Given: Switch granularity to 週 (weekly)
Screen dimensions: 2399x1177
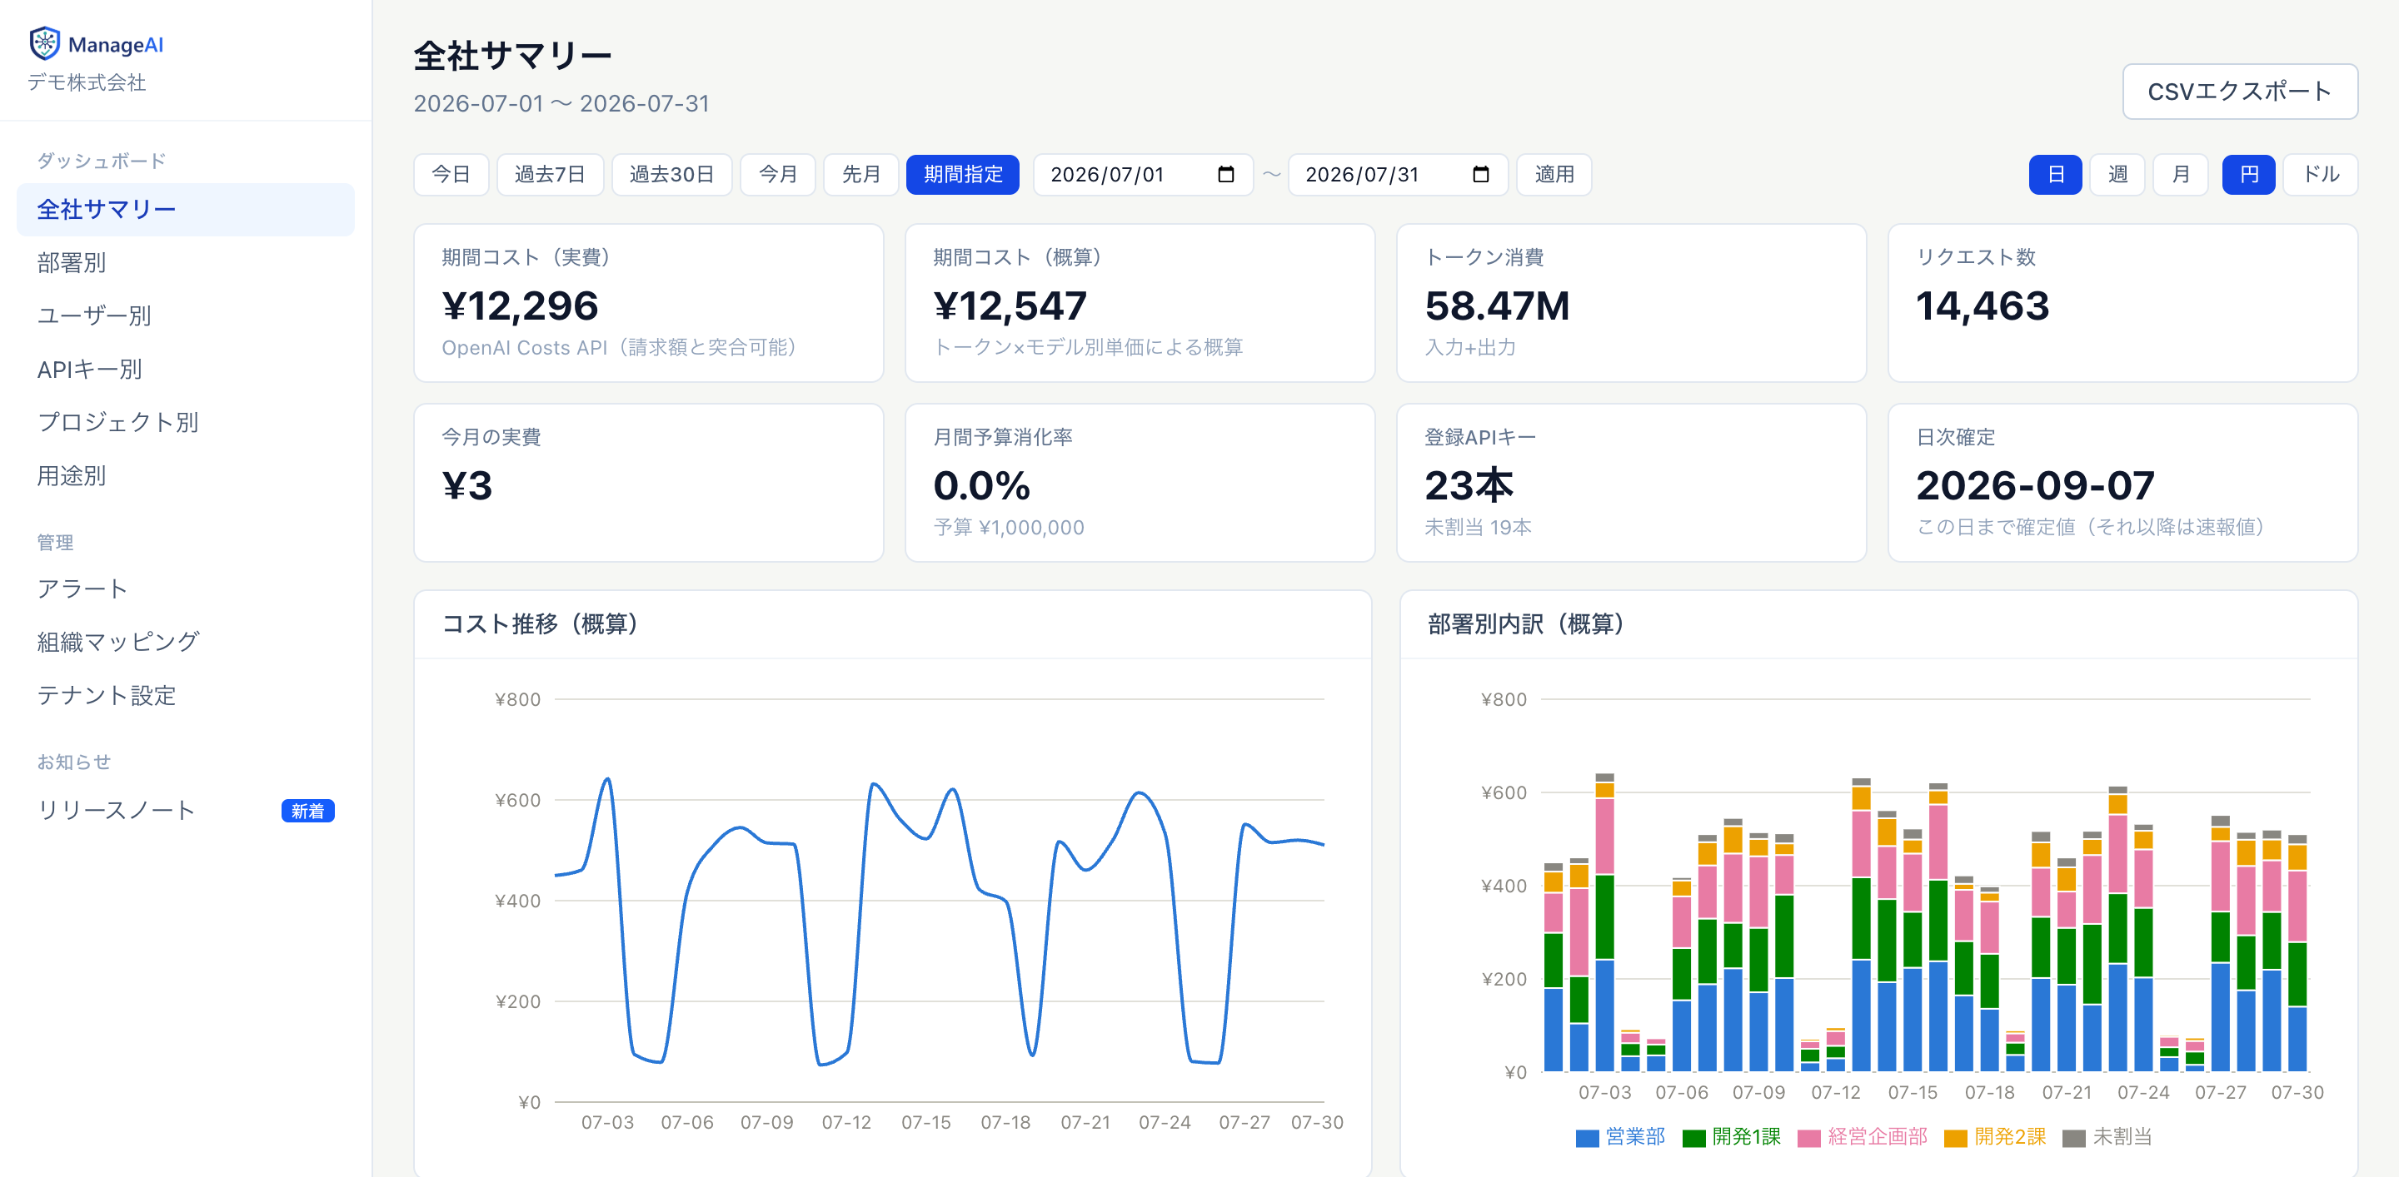Looking at the screenshot, I should tap(2117, 174).
